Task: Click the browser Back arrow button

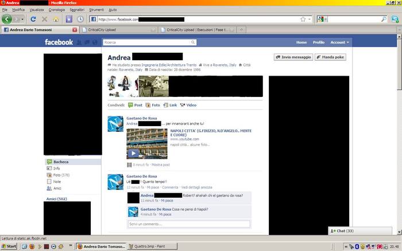Action: (x=7, y=19)
